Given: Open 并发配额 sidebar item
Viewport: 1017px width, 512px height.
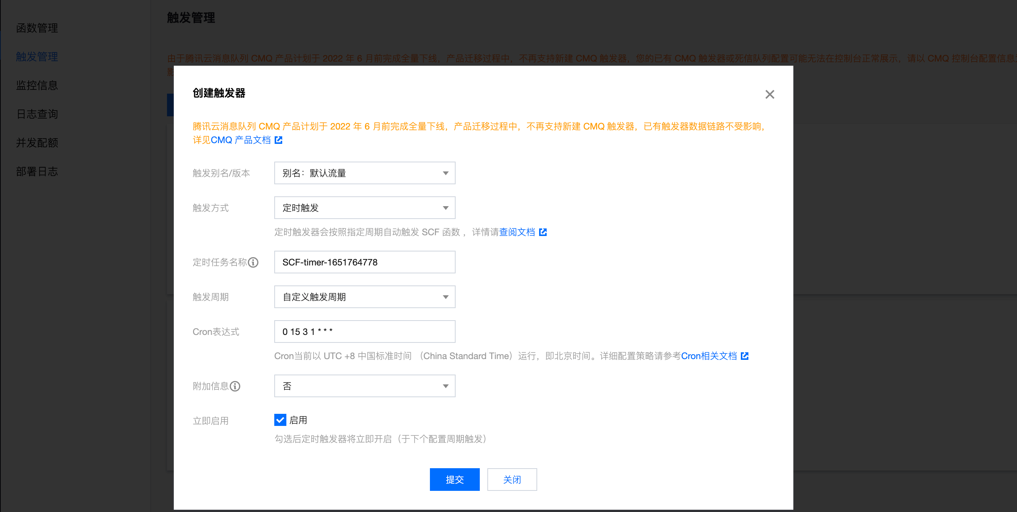Looking at the screenshot, I should (37, 143).
